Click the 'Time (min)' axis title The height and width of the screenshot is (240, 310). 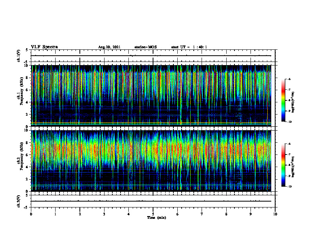[157, 218]
